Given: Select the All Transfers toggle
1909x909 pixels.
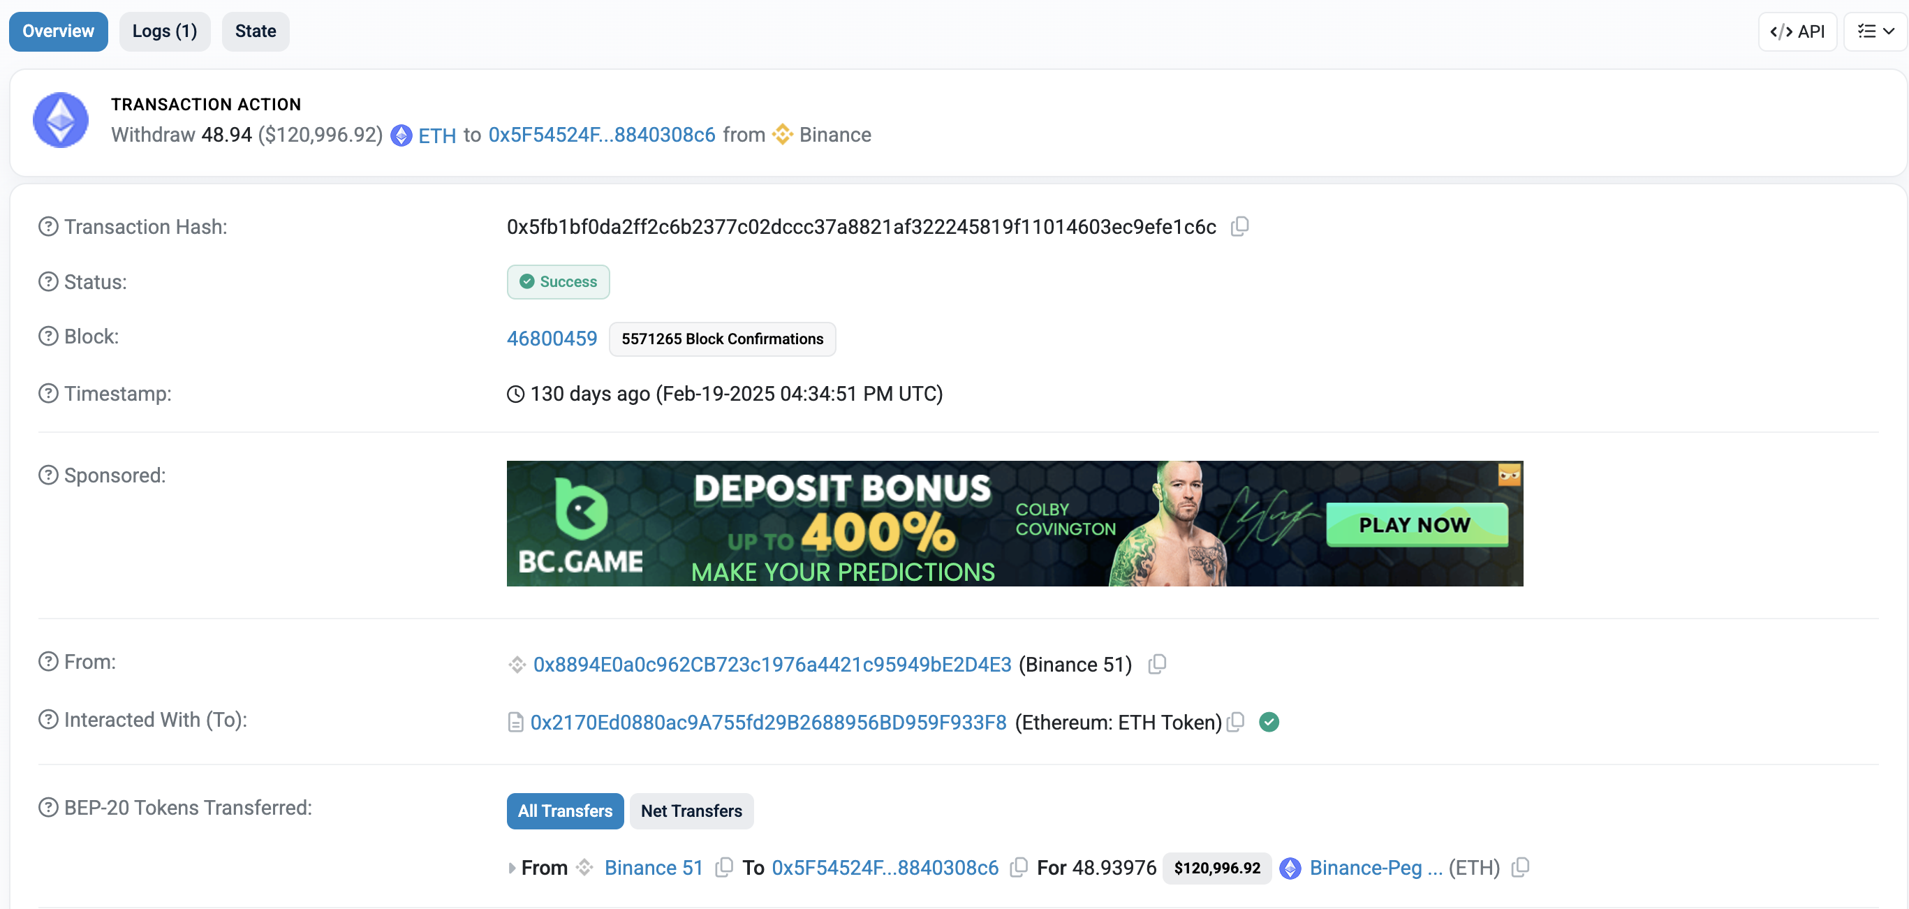Looking at the screenshot, I should [566, 811].
